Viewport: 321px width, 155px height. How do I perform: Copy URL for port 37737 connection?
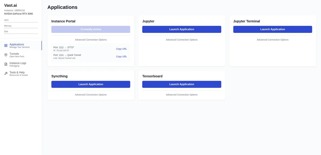pyautogui.click(x=121, y=49)
